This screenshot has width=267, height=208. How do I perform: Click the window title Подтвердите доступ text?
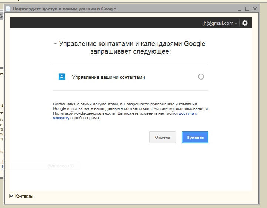pos(64,9)
